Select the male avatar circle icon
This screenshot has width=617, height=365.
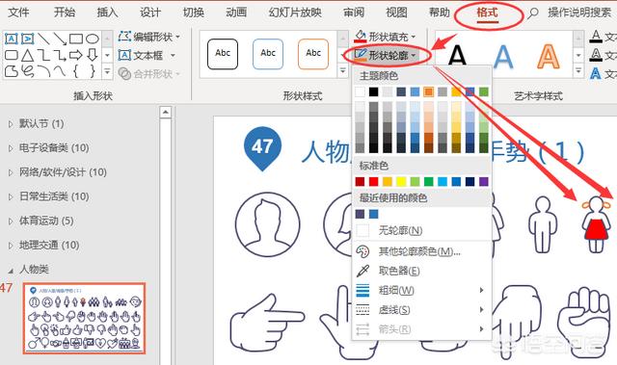268,224
